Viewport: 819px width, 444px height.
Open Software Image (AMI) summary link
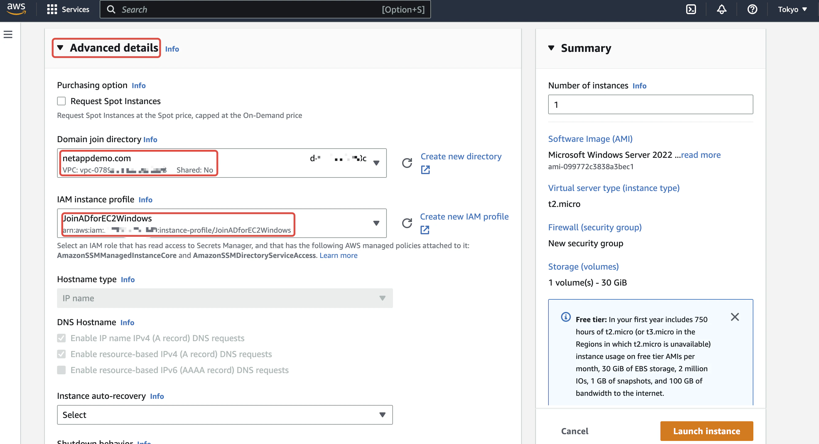tap(590, 139)
